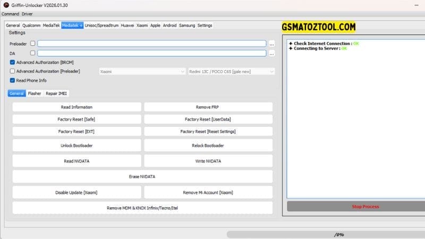Viewport: 425px width, 239px height.
Task: Enable the Preloader file checkbox
Action: (33, 44)
